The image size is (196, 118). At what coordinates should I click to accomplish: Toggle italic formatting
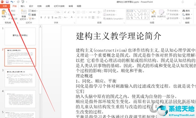click(x=45, y=18)
